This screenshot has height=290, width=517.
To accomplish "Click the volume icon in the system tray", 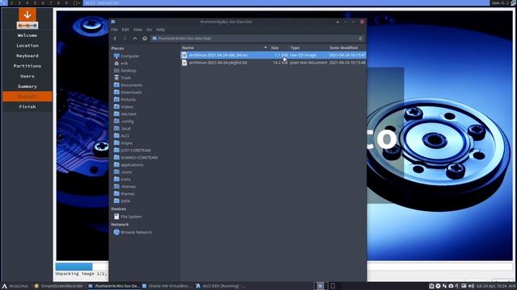I will [x=471, y=286].
